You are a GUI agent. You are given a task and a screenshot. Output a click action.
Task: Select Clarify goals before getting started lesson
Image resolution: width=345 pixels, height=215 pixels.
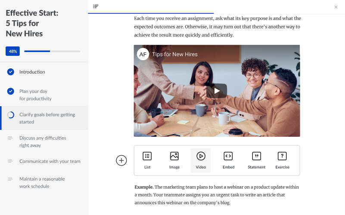44,118
